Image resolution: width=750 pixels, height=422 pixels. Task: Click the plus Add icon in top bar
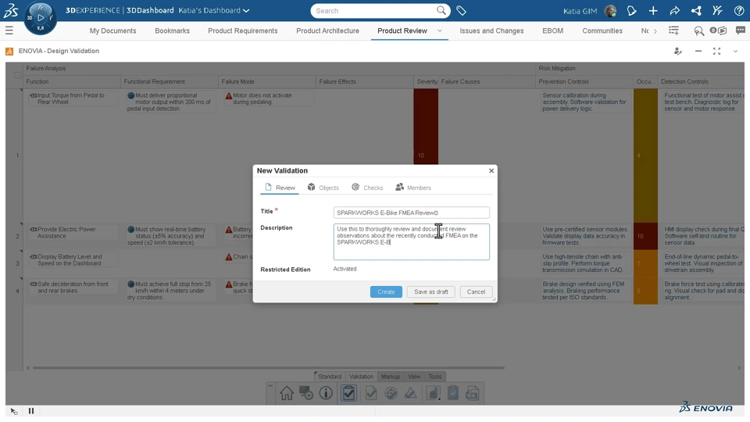tap(653, 10)
